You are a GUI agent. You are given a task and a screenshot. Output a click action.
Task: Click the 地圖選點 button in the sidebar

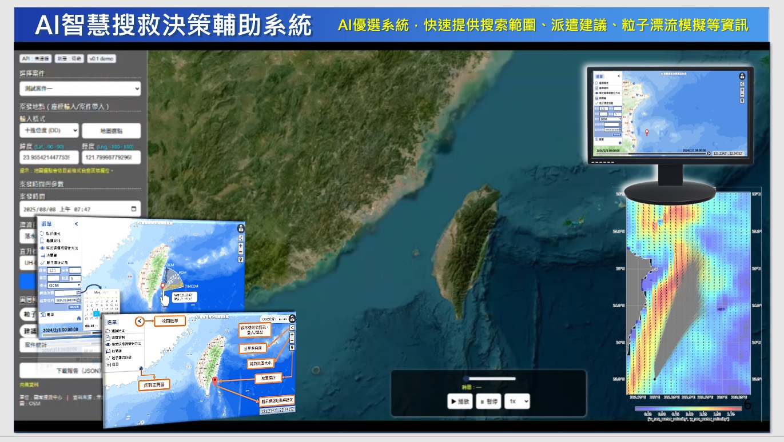coord(111,130)
